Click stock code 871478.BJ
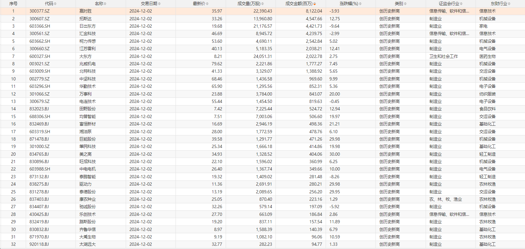Image resolution: width=525 pixels, height=249 pixels. tap(39, 139)
